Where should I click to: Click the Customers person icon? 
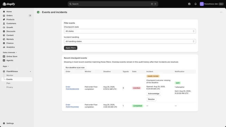click(x=4, y=23)
